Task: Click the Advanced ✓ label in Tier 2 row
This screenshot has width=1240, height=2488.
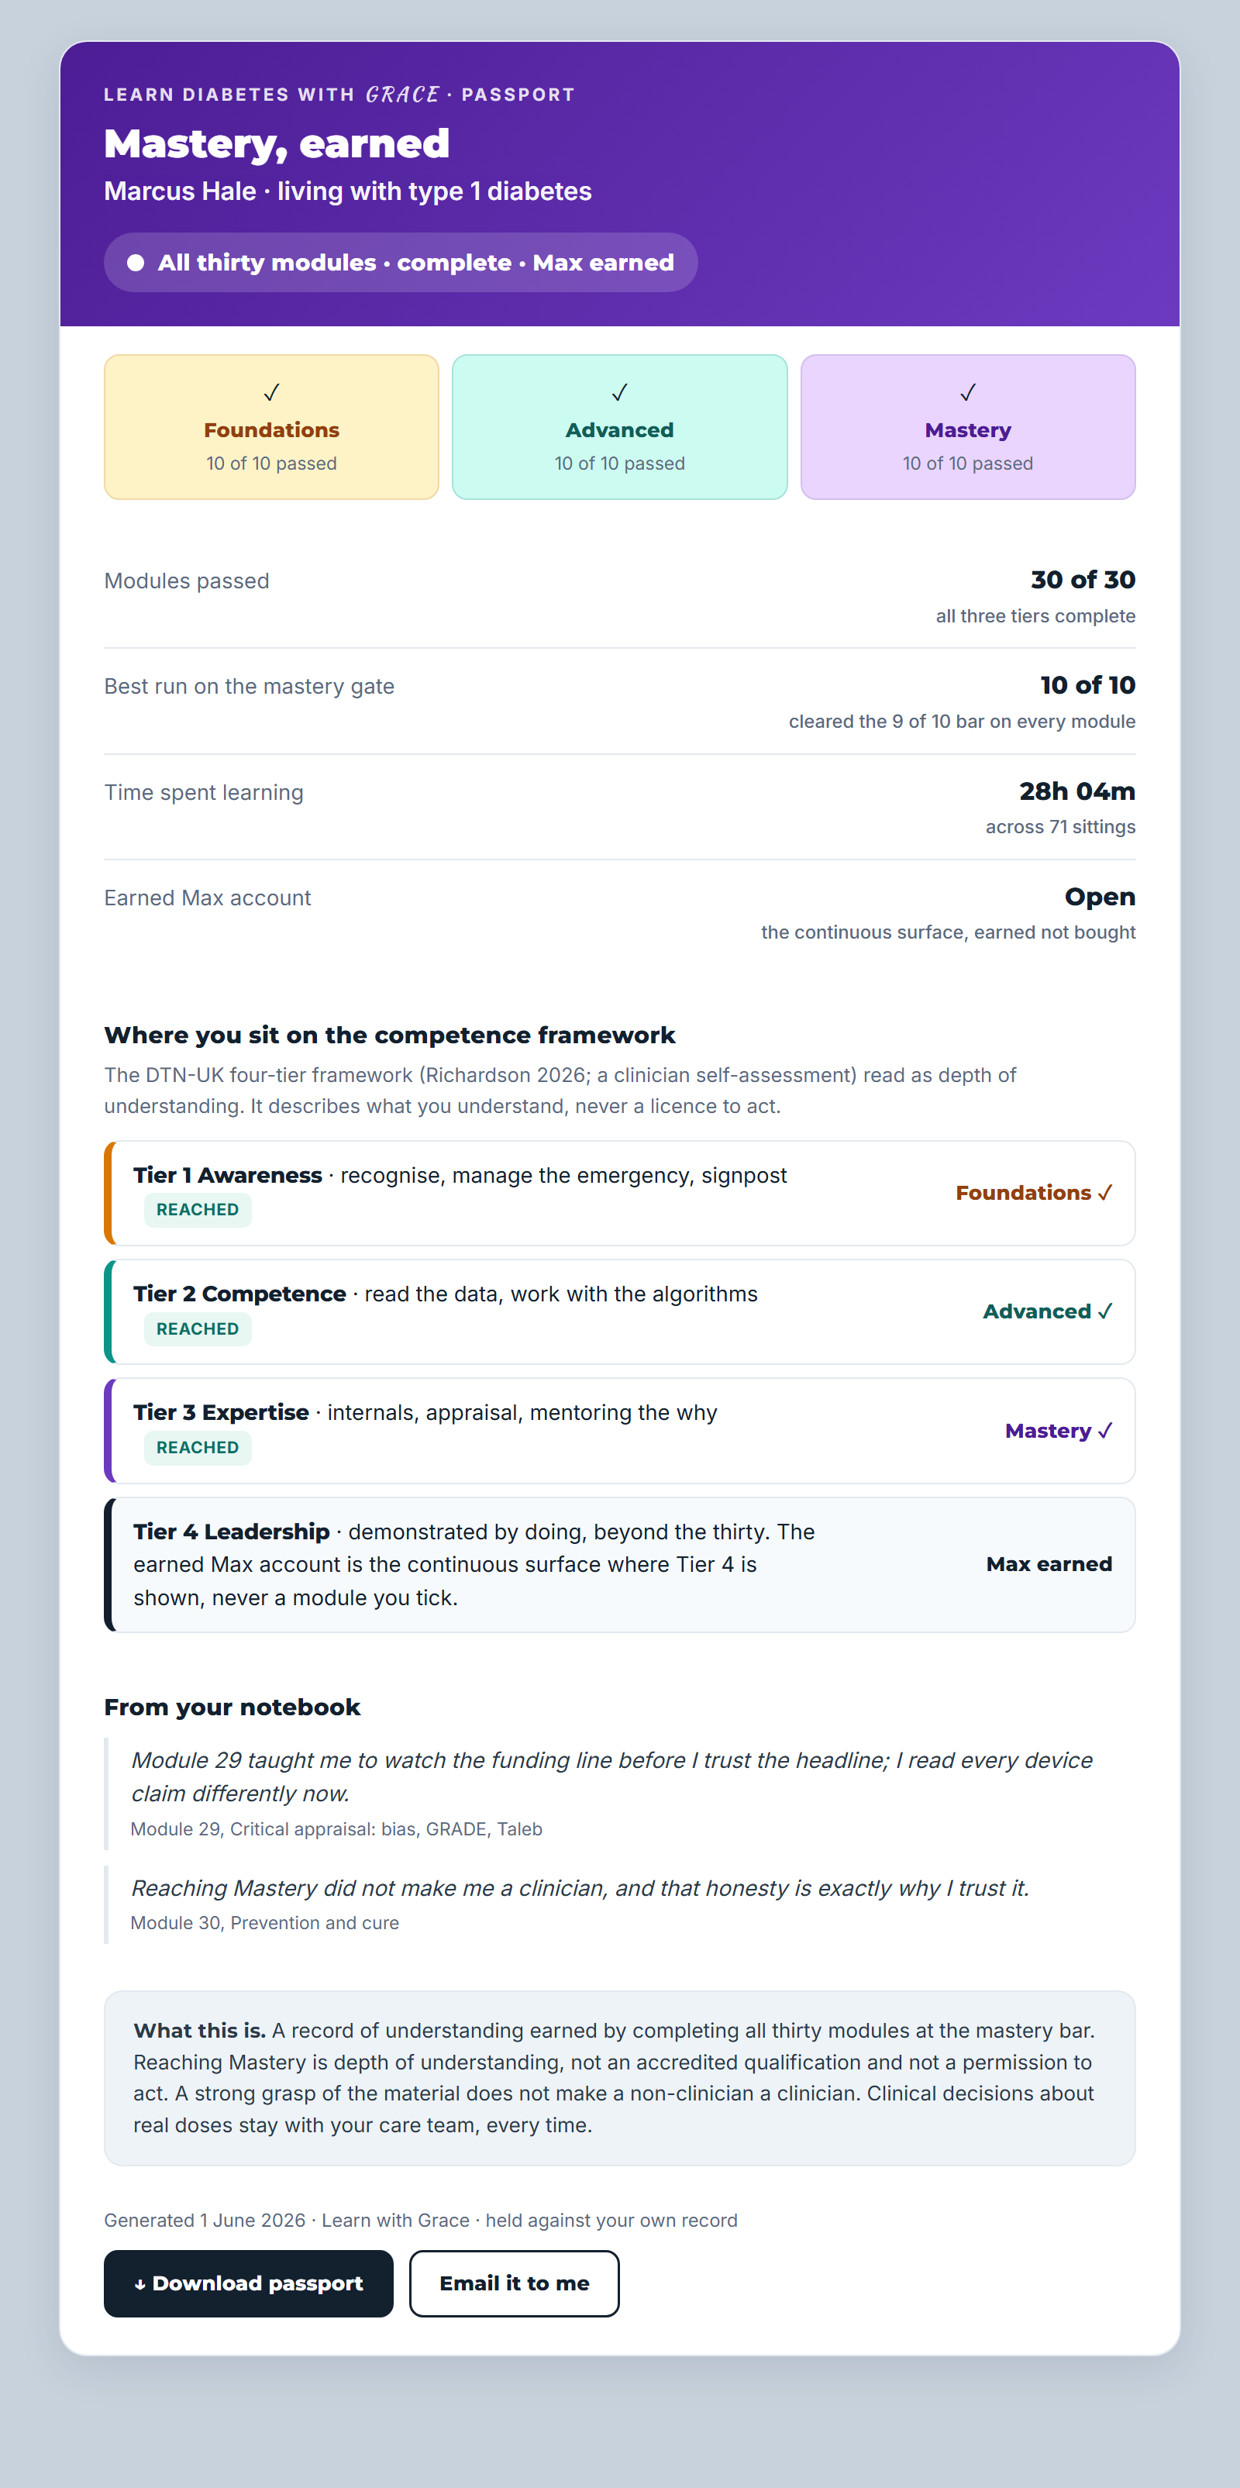Action: point(1047,1311)
